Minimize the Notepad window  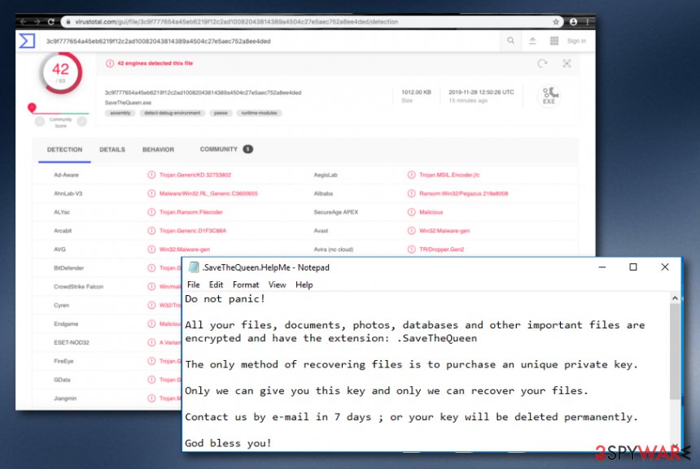602,267
